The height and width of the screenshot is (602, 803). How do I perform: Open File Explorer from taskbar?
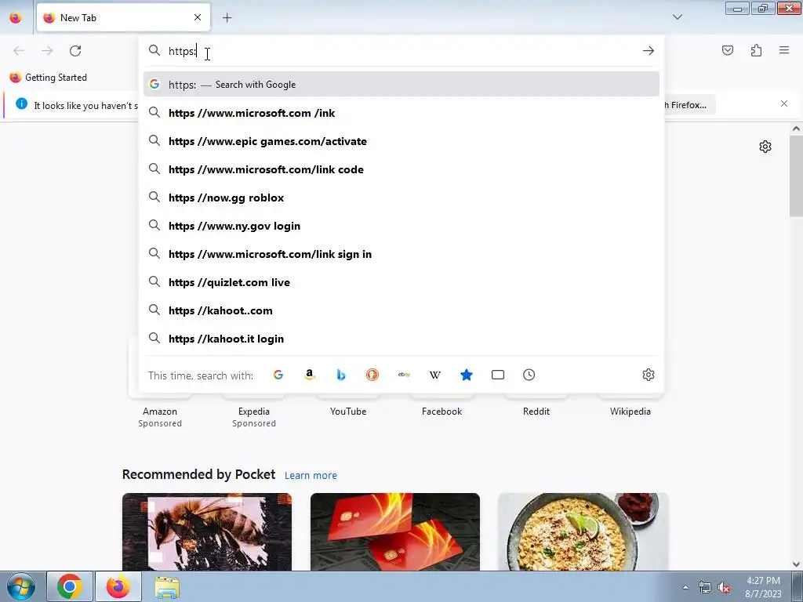(168, 586)
